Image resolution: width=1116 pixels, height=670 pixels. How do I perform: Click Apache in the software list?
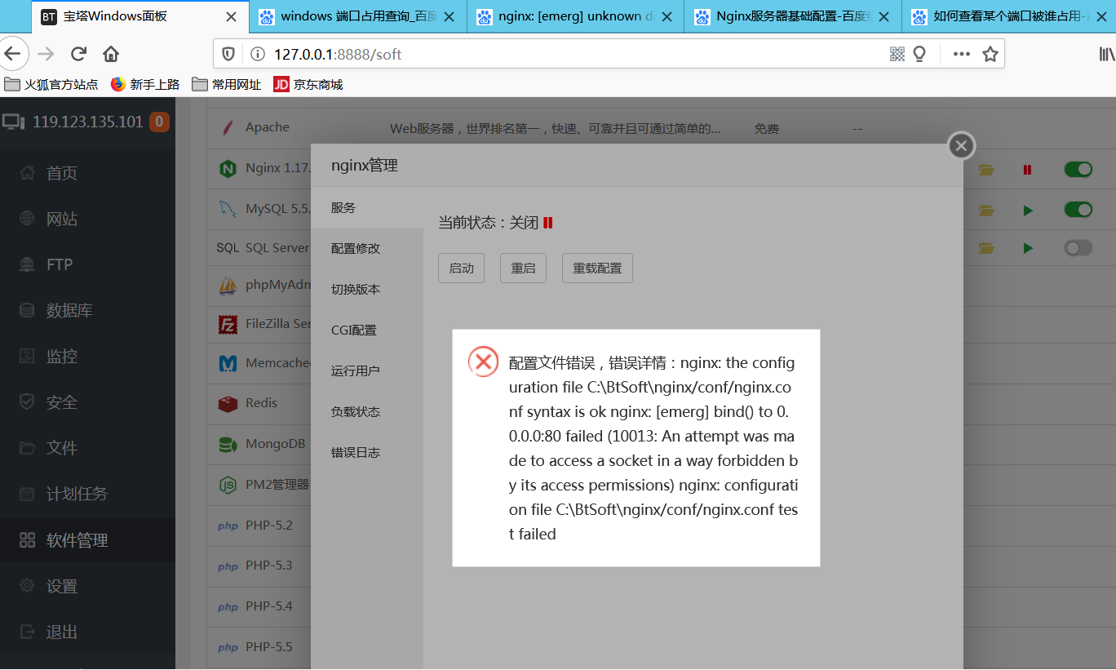pyautogui.click(x=268, y=127)
